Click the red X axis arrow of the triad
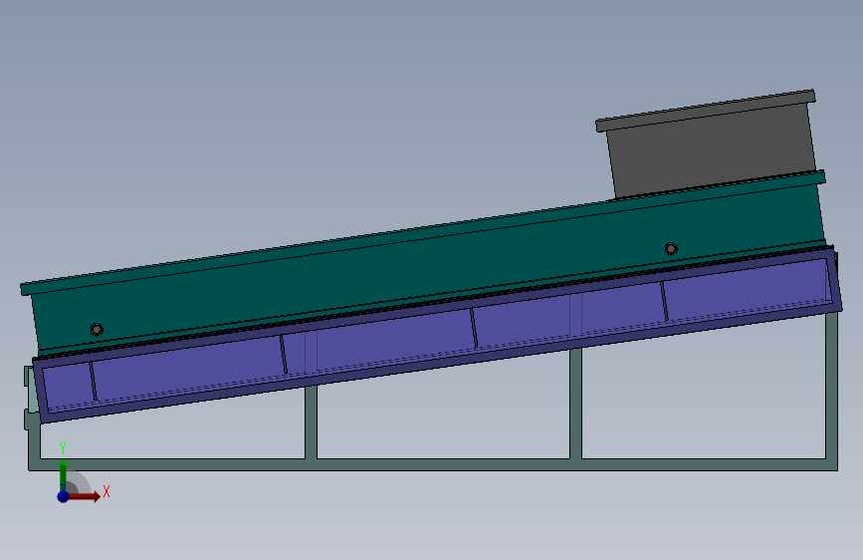The image size is (863, 560). [x=84, y=496]
